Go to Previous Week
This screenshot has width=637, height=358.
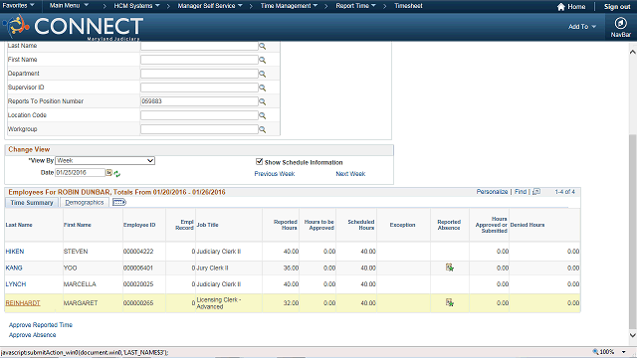point(275,174)
